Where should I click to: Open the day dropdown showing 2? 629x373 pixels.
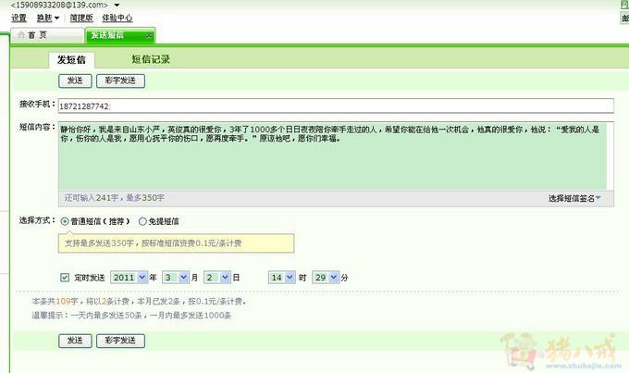coord(217,278)
